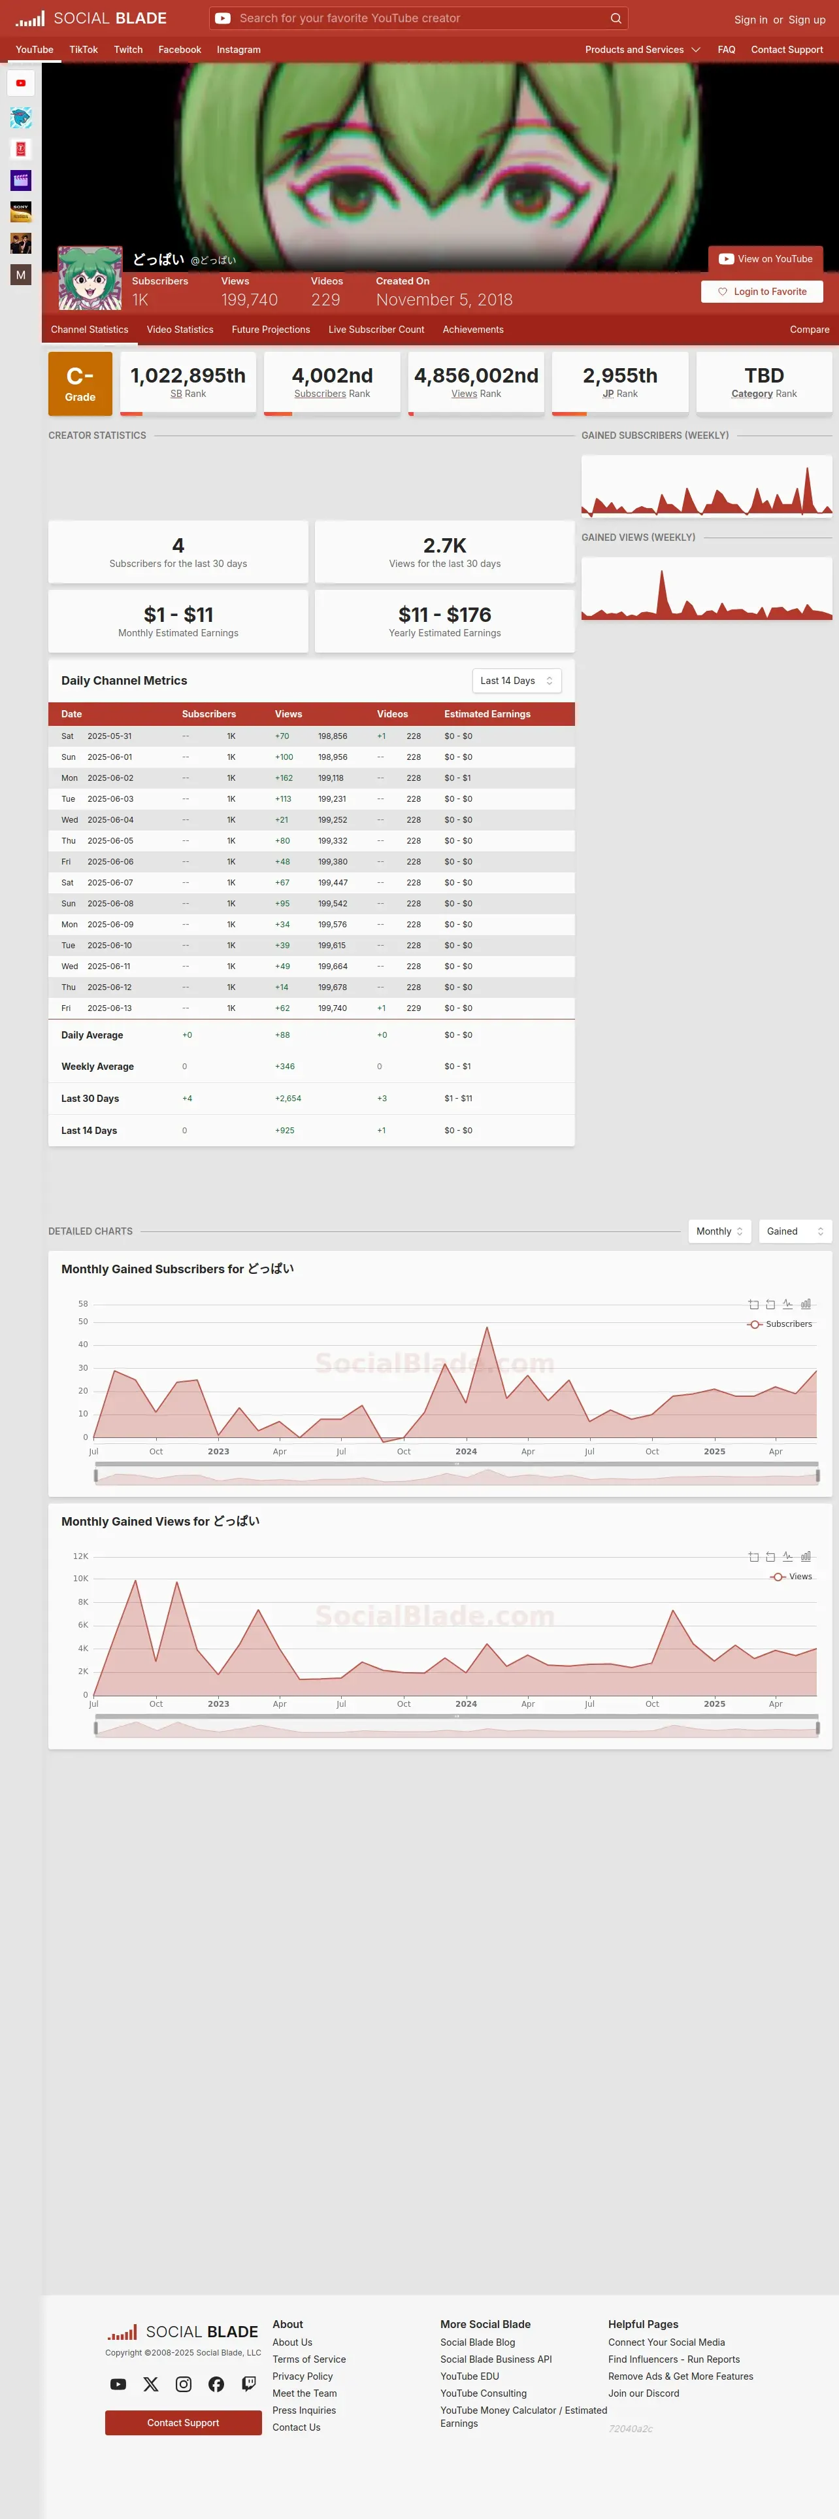
Task: Open the FAQ link
Action: point(727,50)
